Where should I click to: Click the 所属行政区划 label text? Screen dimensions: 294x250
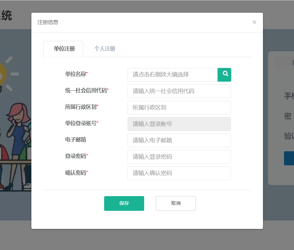pyautogui.click(x=81, y=107)
